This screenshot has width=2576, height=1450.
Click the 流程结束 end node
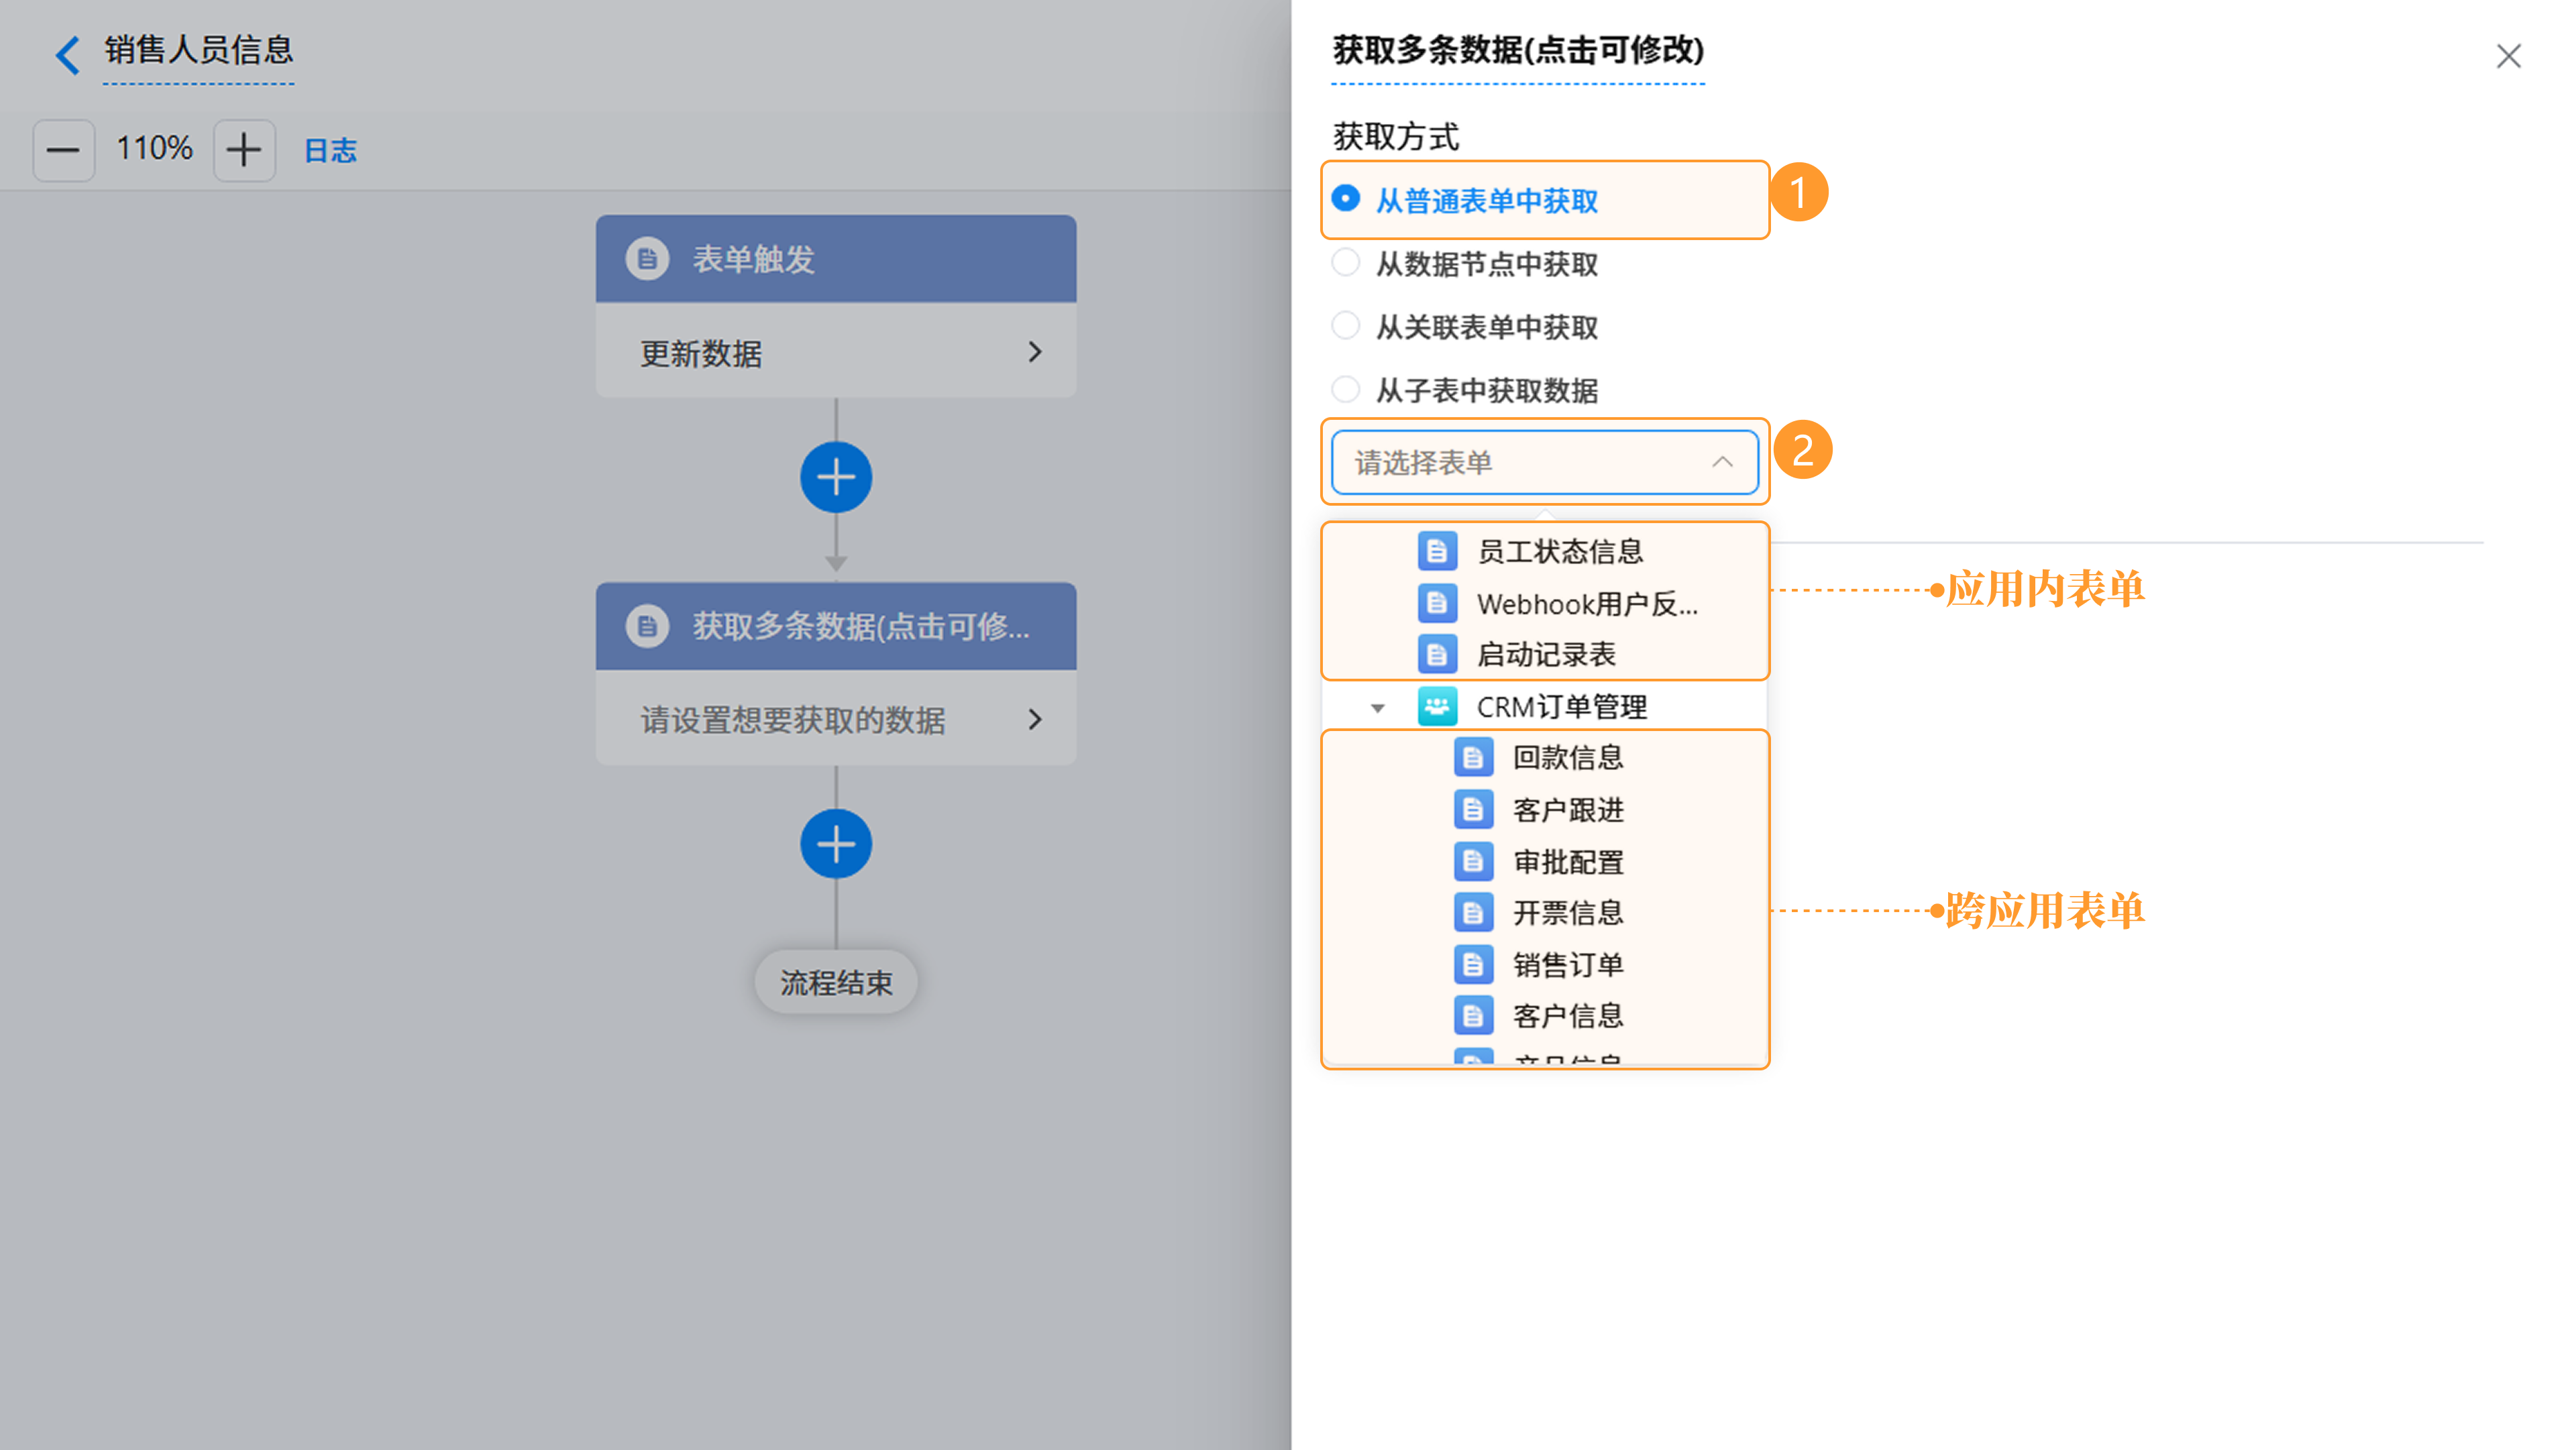[836, 983]
